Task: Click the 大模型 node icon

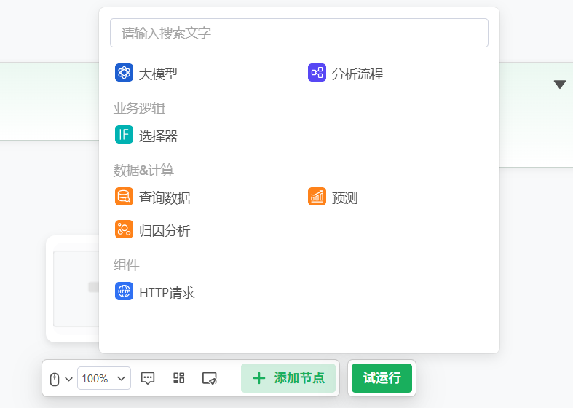Action: (x=124, y=73)
